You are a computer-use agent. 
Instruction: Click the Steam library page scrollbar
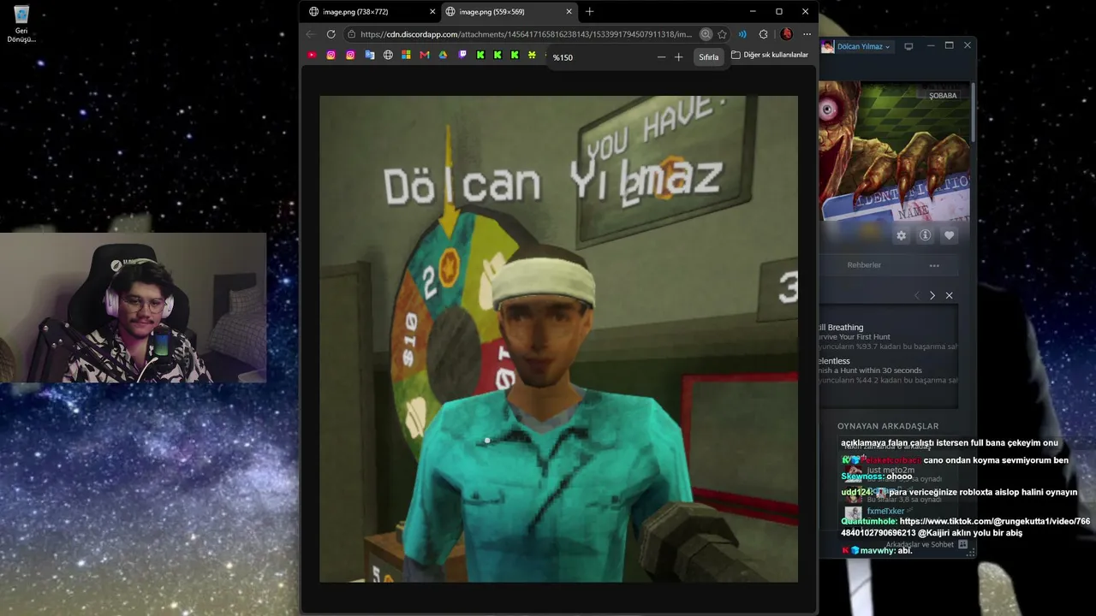[973, 111]
